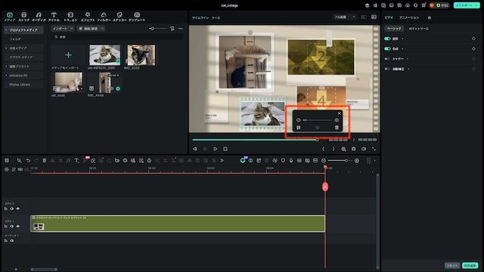
Task: Zoom in the timeline with plus icon
Action: 357,160
